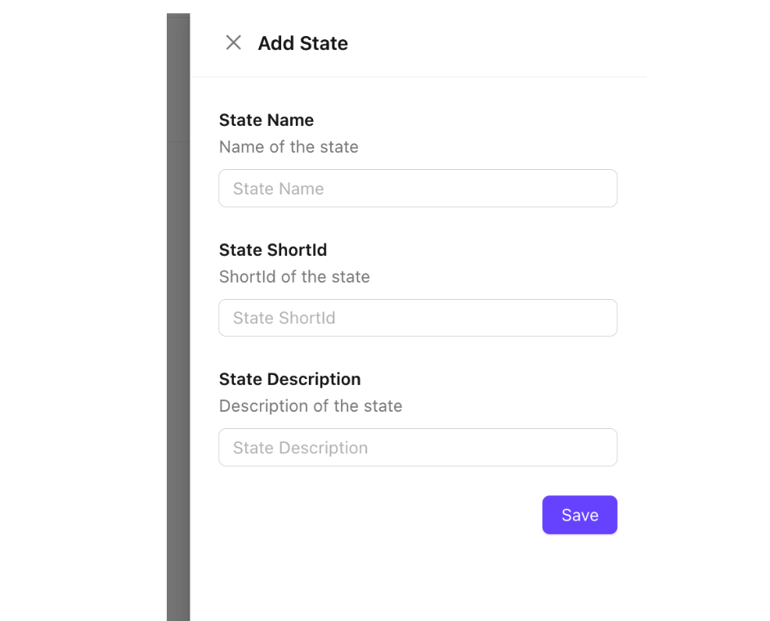Click the gray "State Description" placeholder text

pyautogui.click(x=300, y=448)
